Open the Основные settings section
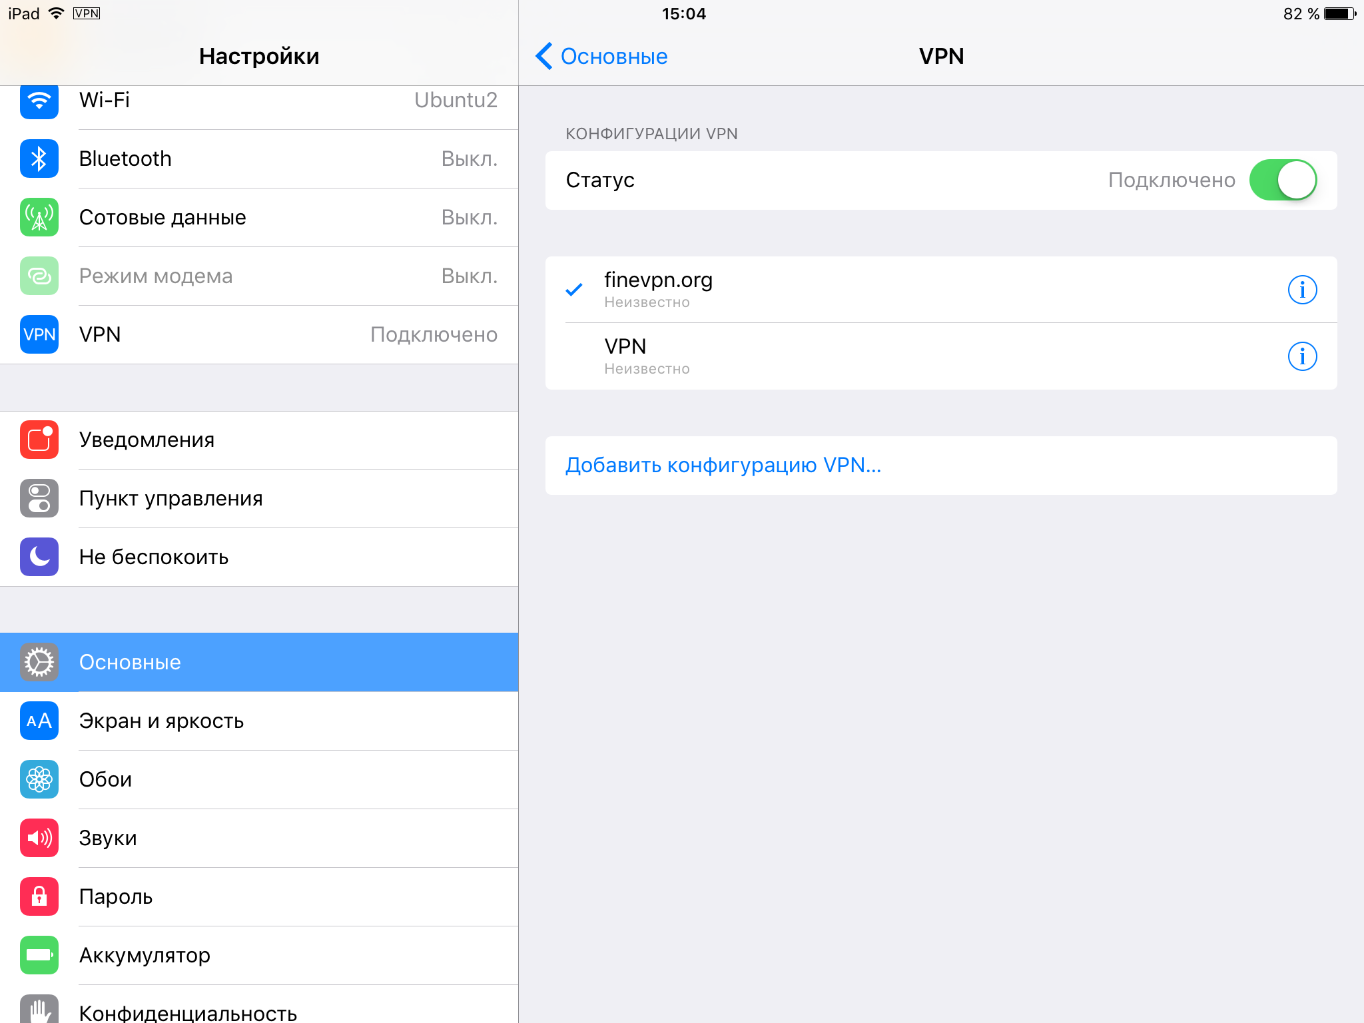The width and height of the screenshot is (1364, 1023). 259,662
